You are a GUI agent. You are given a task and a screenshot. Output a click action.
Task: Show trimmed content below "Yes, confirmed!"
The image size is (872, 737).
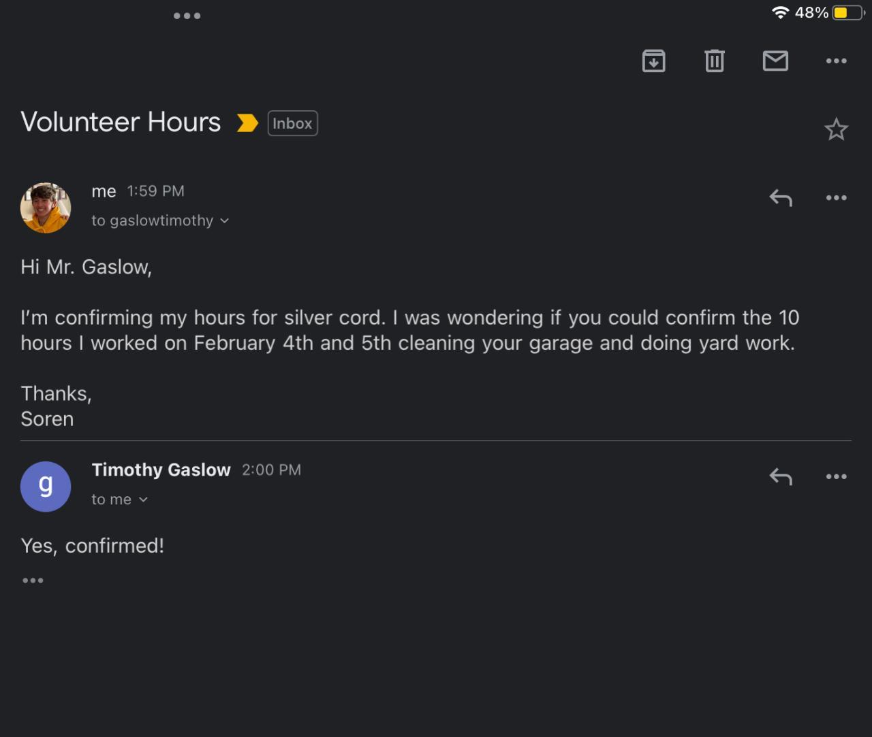[x=33, y=580]
